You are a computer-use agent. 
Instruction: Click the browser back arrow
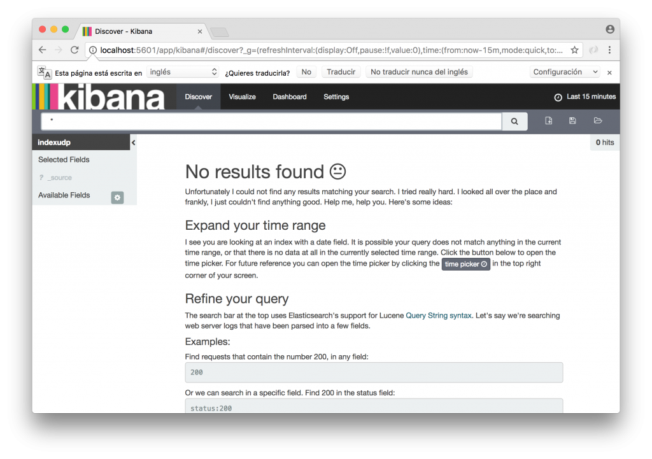point(43,50)
